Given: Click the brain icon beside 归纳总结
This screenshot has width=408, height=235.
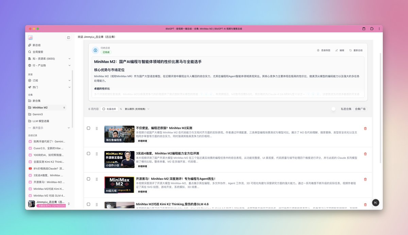Looking at the screenshot, I should point(96,50).
